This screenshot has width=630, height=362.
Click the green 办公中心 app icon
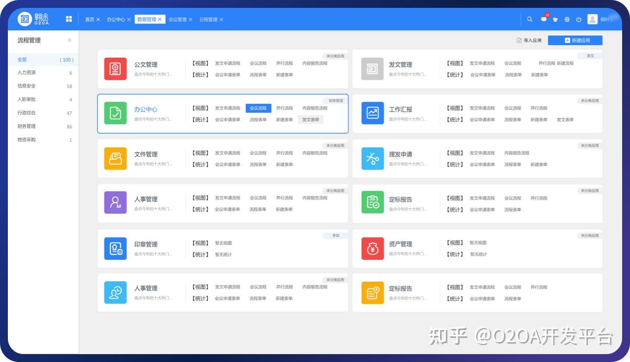pos(115,113)
